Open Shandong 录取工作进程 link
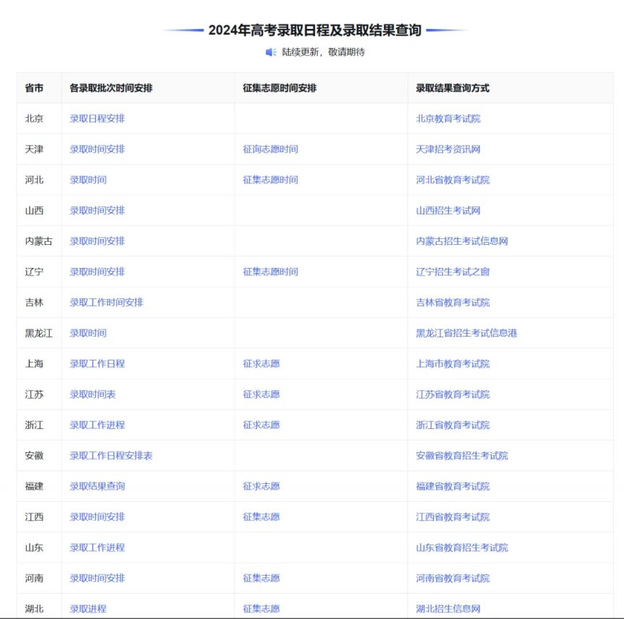624x619 pixels. (97, 547)
